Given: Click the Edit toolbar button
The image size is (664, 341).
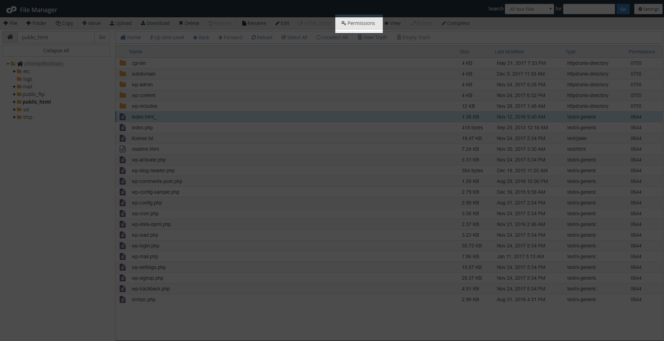Looking at the screenshot, I should (282, 23).
